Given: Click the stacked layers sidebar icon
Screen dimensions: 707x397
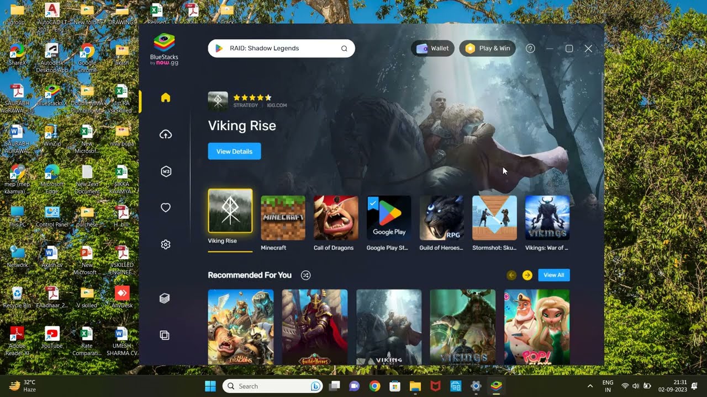Looking at the screenshot, I should point(165,298).
